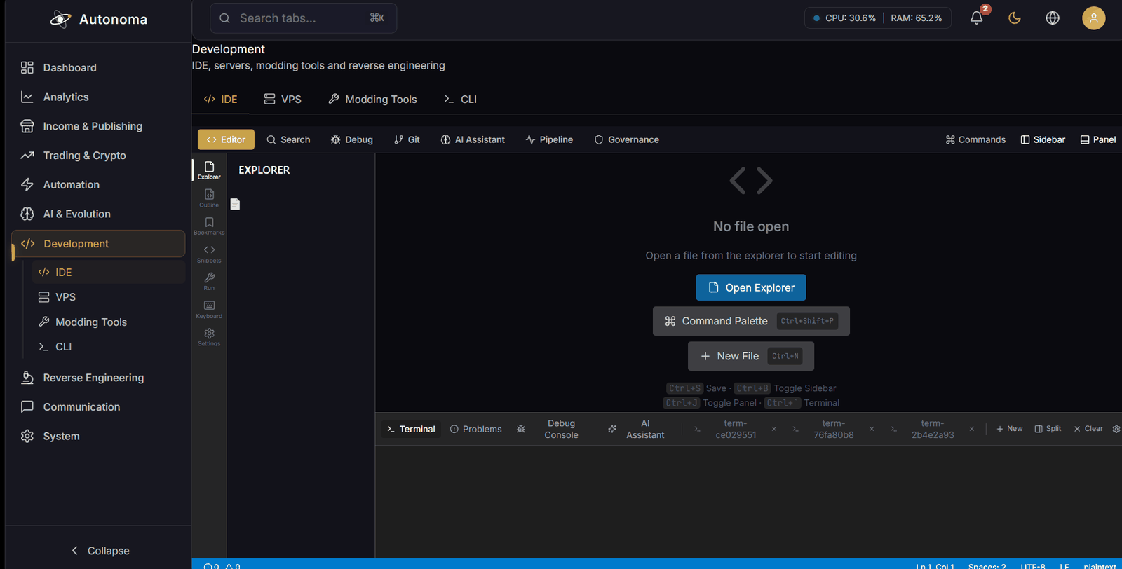Open the Commands palette button
1122x569 pixels.
point(975,139)
